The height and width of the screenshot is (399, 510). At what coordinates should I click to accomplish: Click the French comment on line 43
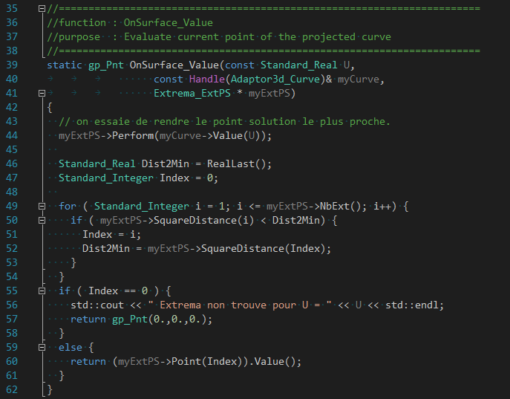point(224,122)
